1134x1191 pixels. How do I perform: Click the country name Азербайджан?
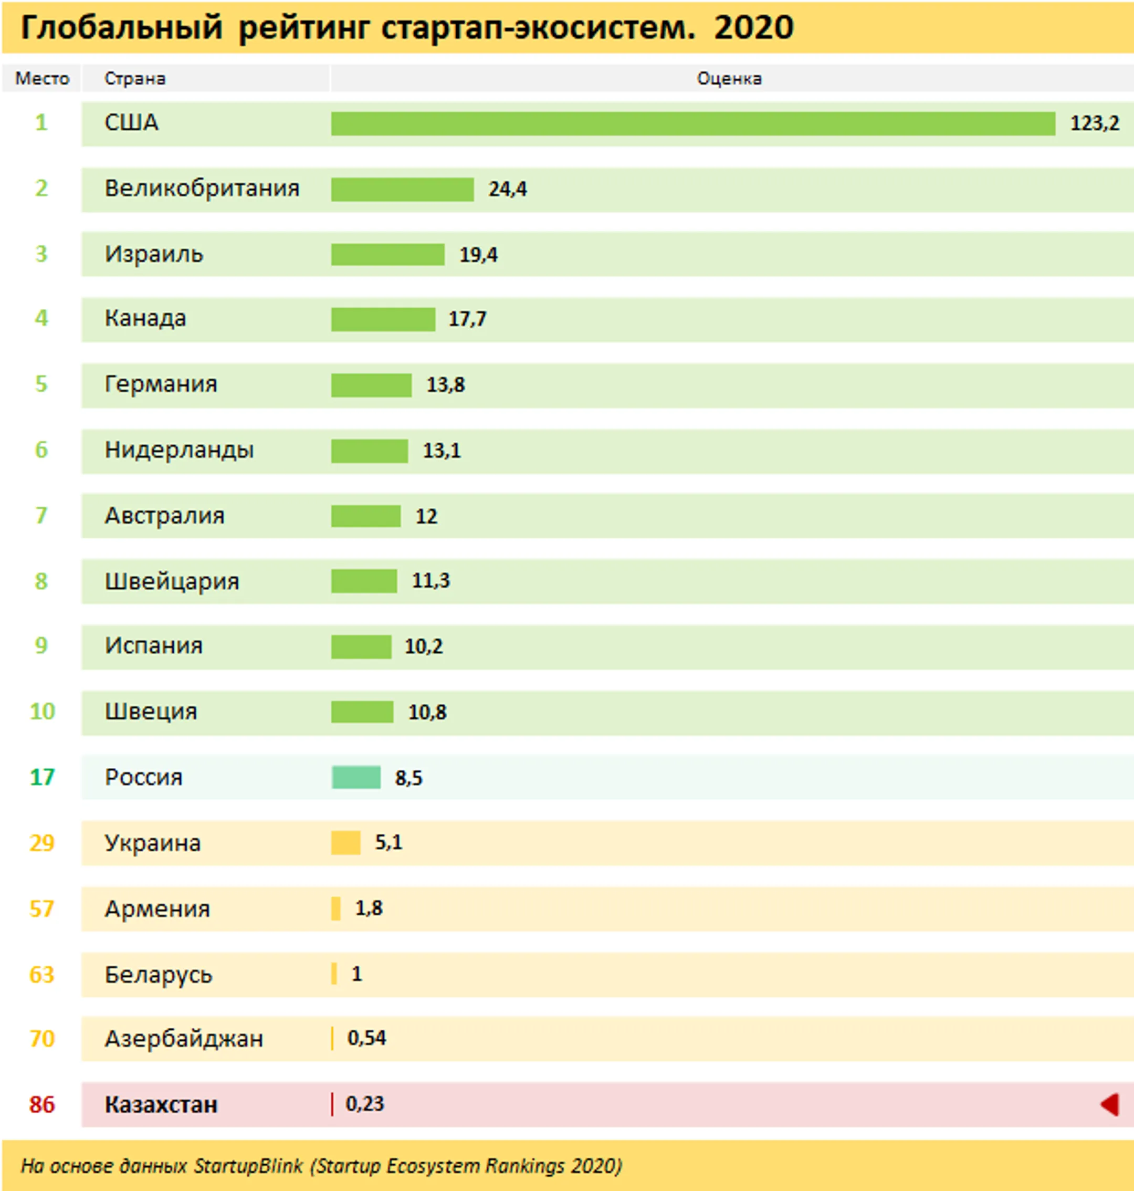tap(184, 1039)
